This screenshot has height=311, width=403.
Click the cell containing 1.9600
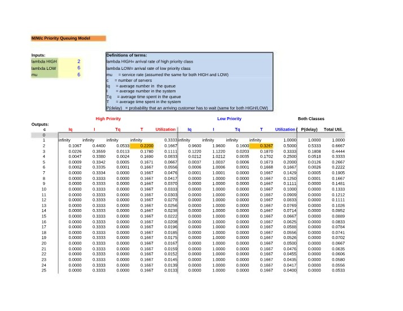(x=219, y=146)
